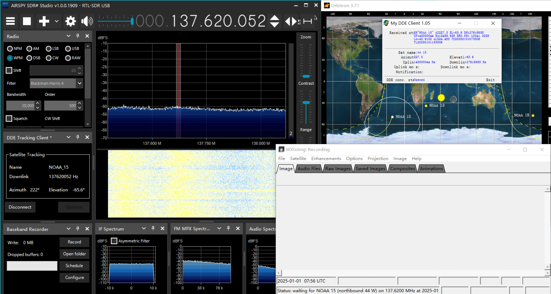
Task: Expand the IF Spectrum panel dropdown arrow
Action: tap(143, 229)
